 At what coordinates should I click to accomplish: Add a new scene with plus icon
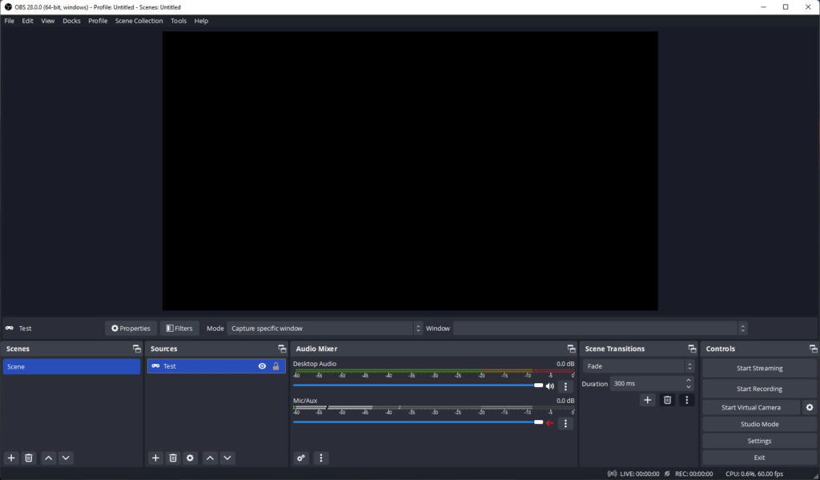click(x=11, y=458)
